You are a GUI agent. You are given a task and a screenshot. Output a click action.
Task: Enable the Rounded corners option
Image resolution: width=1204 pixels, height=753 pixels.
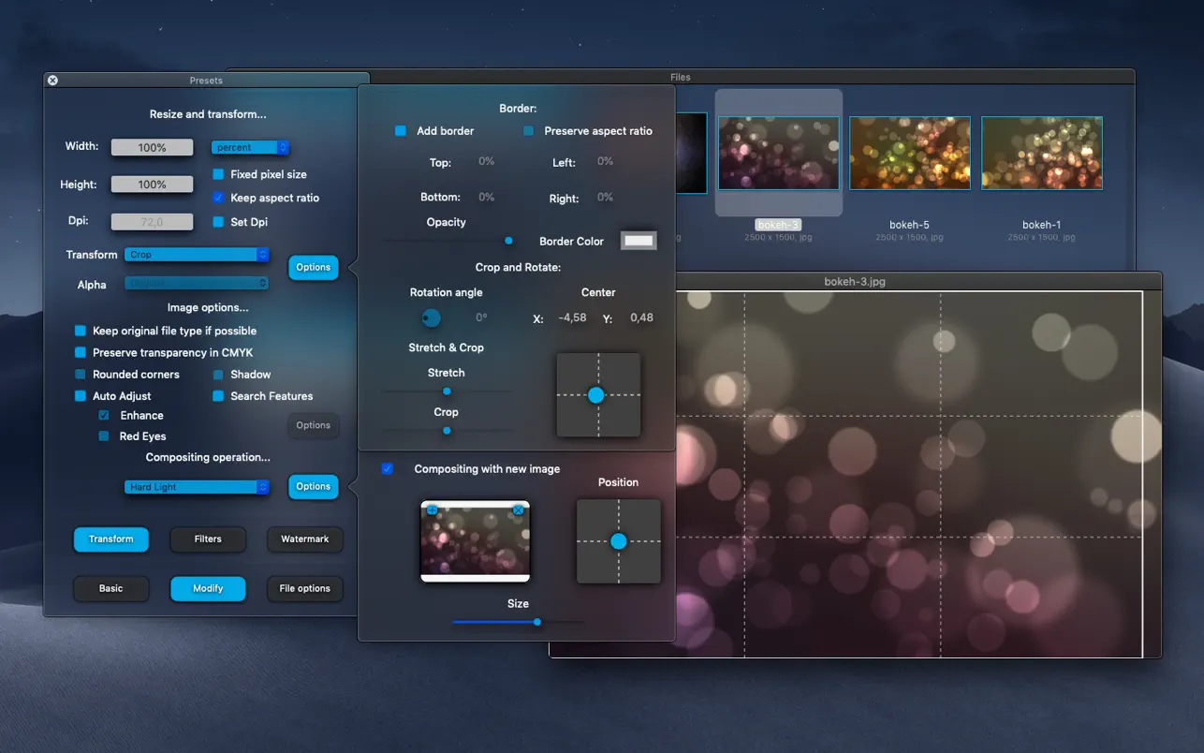(x=81, y=375)
